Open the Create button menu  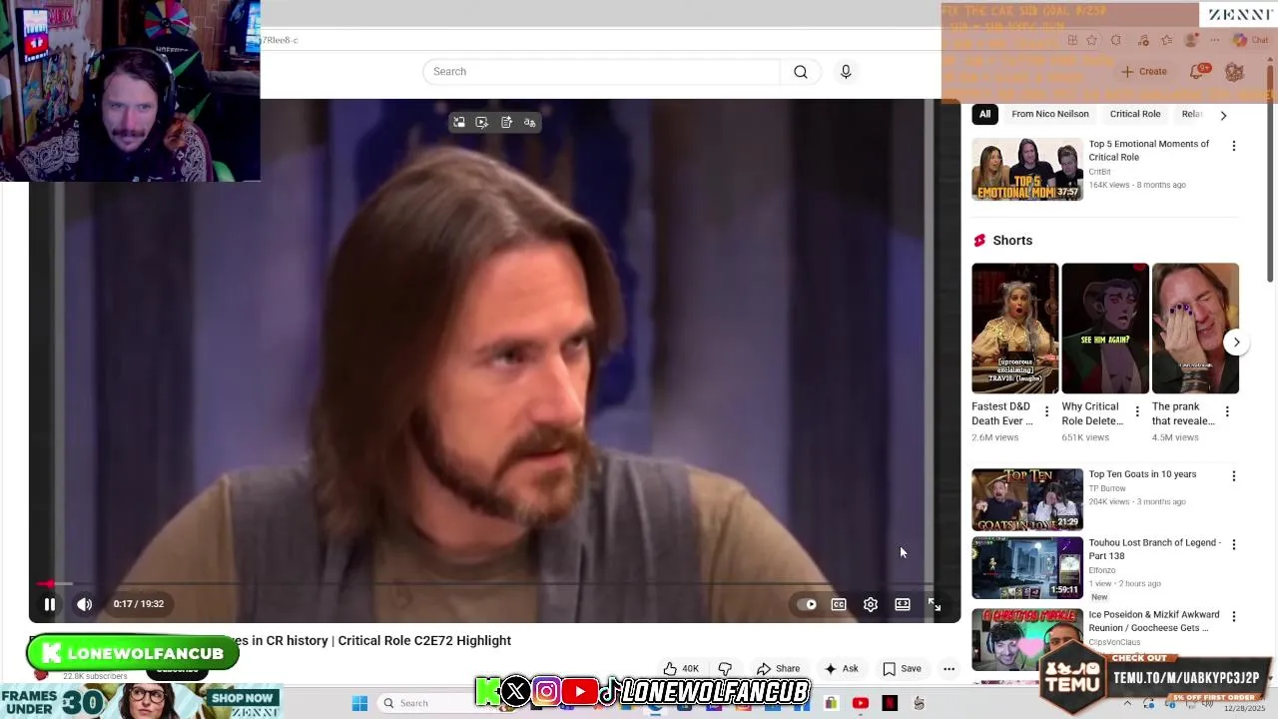(1143, 72)
